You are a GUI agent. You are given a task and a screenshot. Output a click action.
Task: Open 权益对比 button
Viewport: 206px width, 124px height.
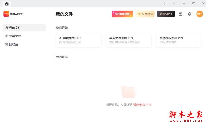pos(145,14)
